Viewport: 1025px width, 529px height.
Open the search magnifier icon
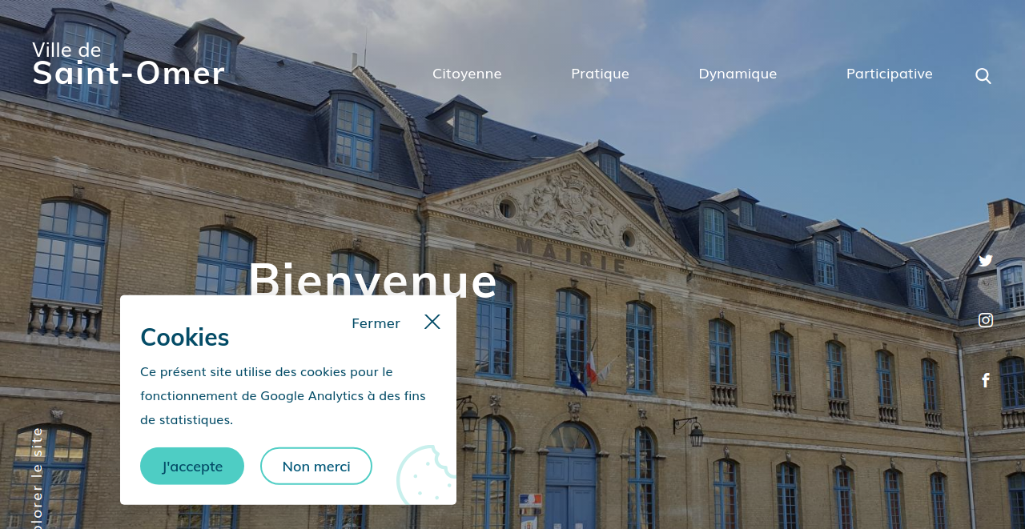[983, 76]
